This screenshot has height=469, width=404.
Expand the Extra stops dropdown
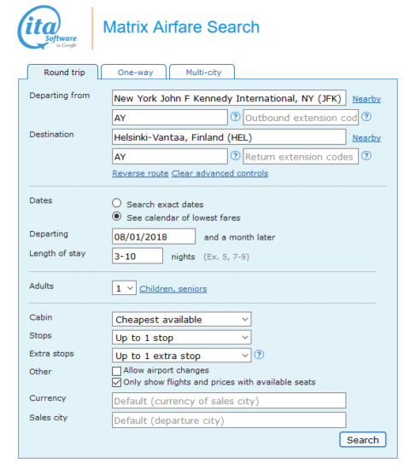coord(182,356)
